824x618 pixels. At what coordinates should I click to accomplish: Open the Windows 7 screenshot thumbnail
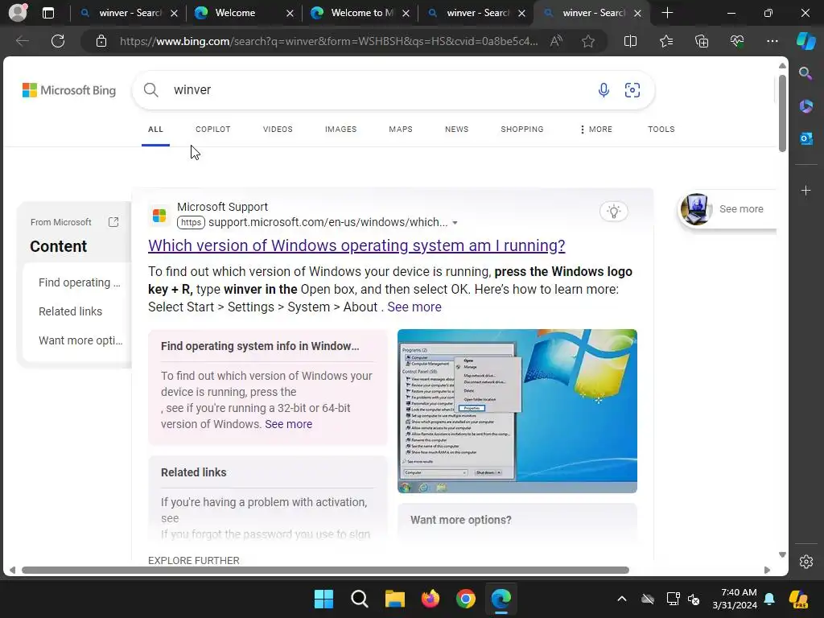point(517,411)
